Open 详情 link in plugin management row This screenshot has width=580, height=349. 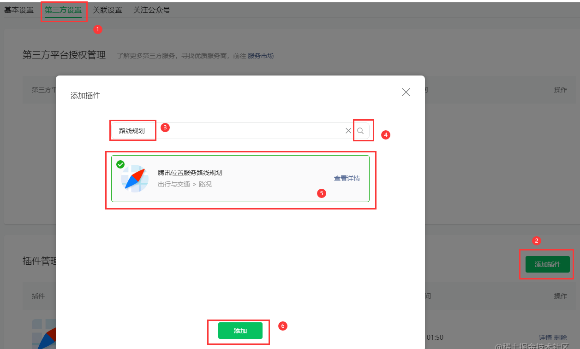tap(545, 337)
